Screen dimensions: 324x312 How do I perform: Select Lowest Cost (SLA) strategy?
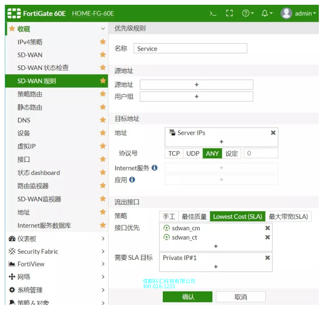click(x=237, y=216)
